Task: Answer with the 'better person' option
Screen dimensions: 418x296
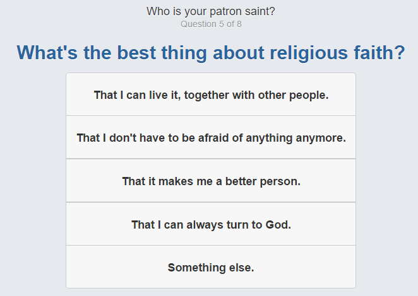Action: pos(211,181)
